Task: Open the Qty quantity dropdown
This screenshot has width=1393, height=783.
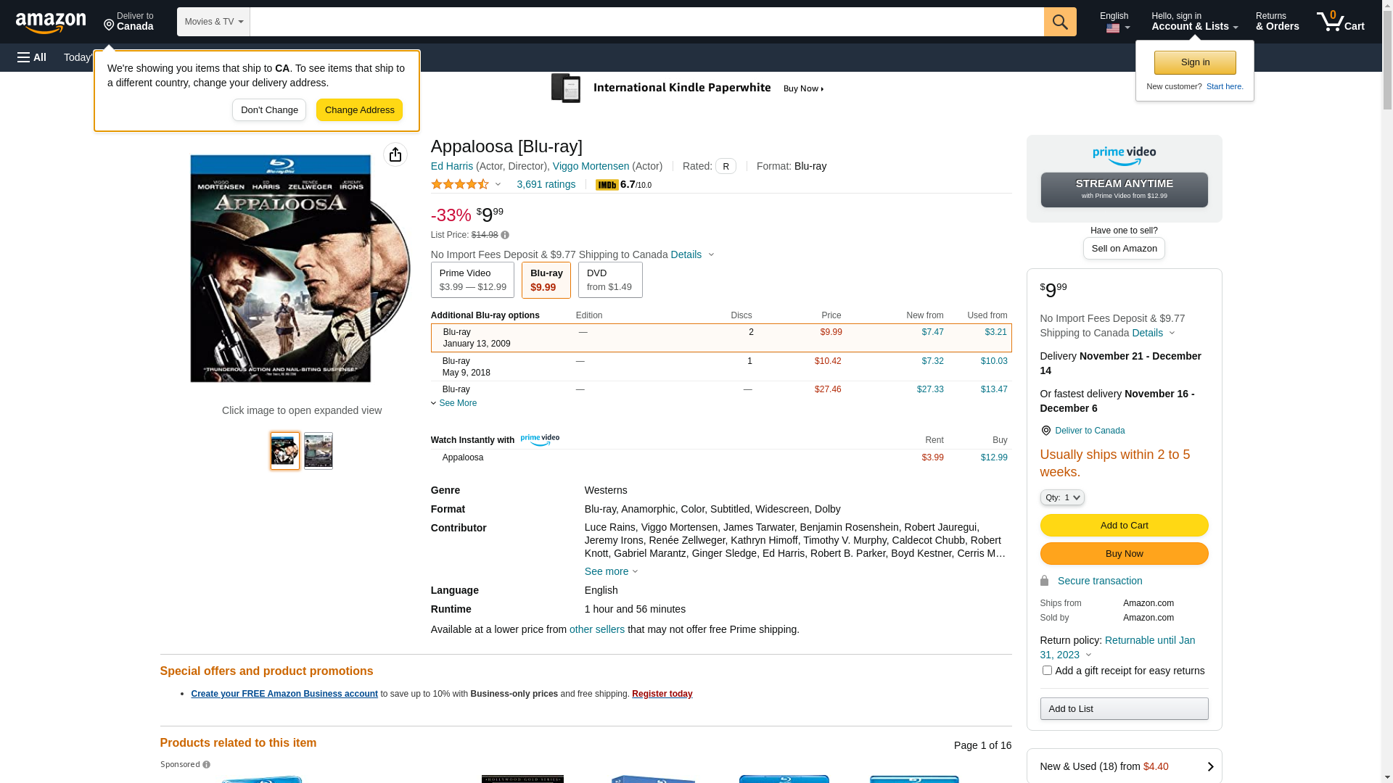Action: tap(1062, 497)
